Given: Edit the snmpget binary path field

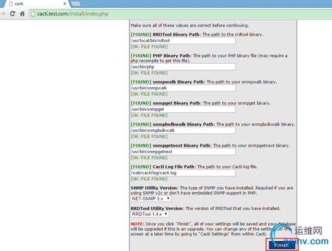Looking at the screenshot, I should [183, 109].
